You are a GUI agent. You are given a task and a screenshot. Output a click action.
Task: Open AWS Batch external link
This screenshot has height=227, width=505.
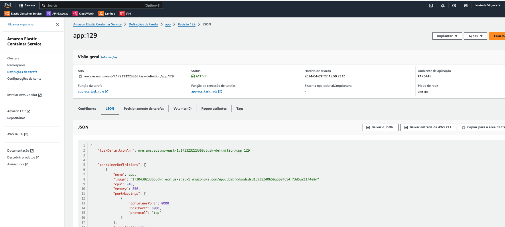point(17,134)
